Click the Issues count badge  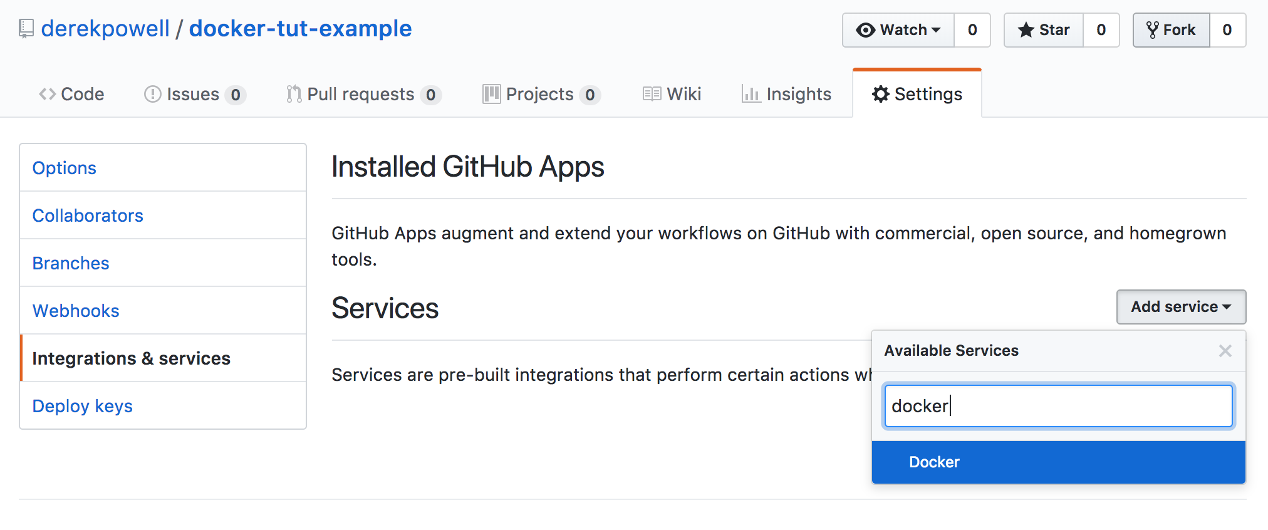[x=236, y=95]
